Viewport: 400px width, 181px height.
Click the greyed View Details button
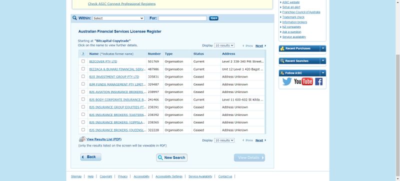coord(249,157)
